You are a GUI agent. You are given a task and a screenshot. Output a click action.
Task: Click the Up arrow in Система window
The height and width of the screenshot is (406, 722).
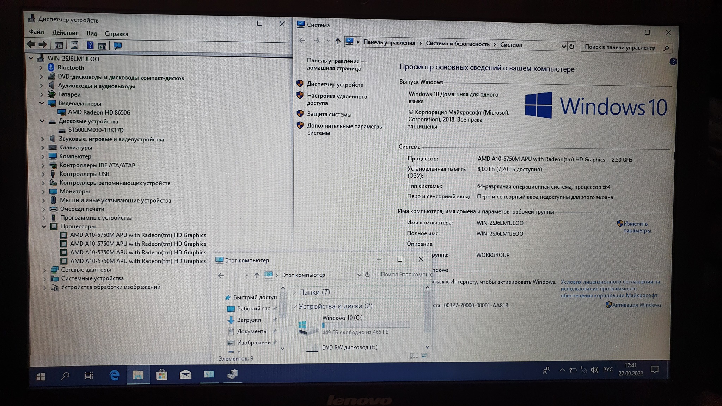click(x=338, y=41)
